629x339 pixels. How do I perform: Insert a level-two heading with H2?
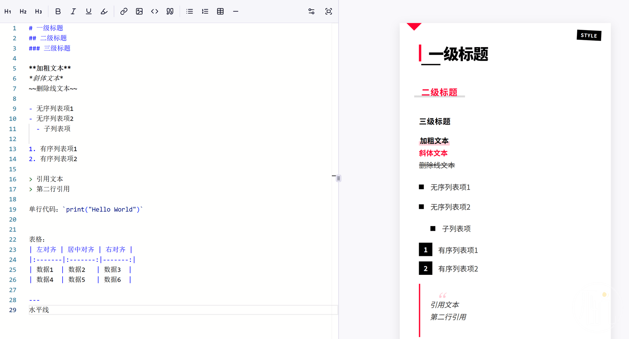[23, 11]
